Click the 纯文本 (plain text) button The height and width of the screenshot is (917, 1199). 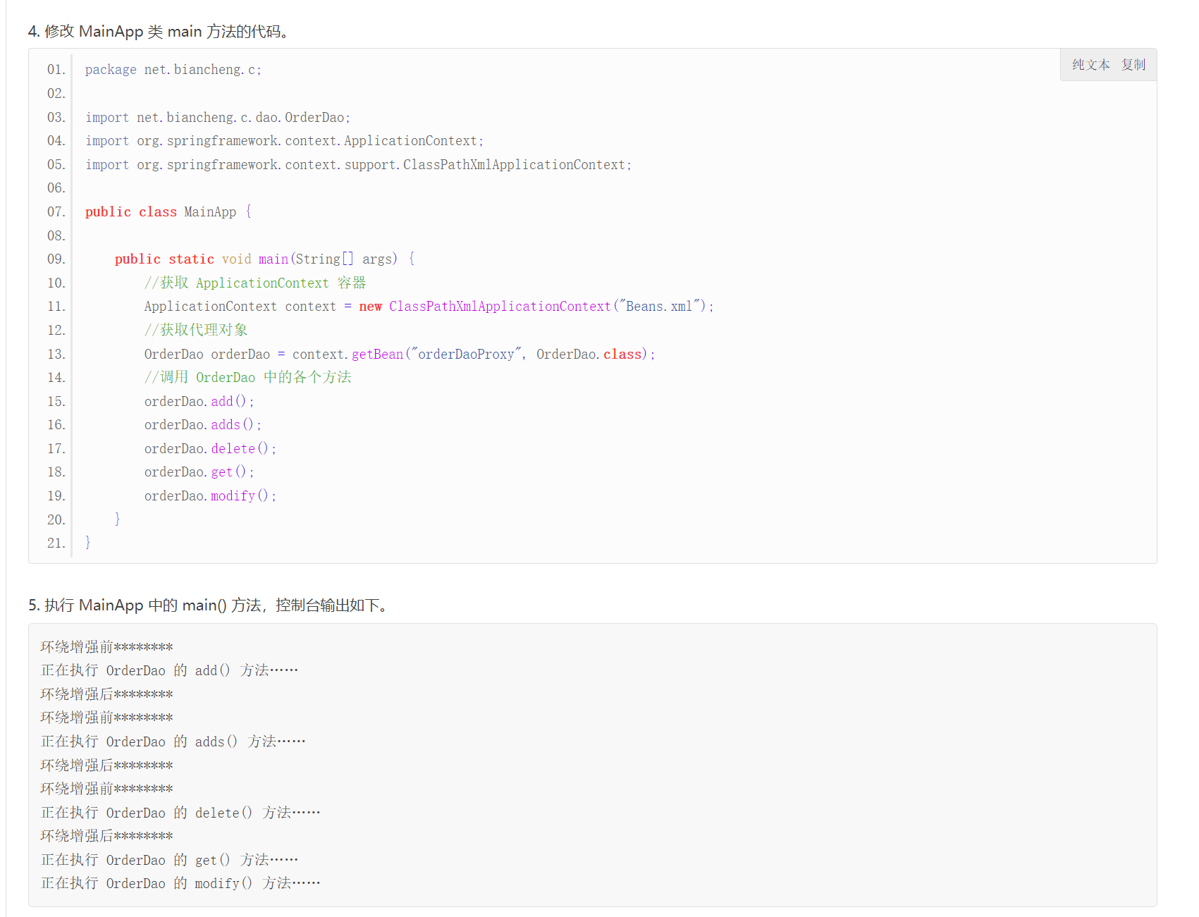[x=1090, y=65]
